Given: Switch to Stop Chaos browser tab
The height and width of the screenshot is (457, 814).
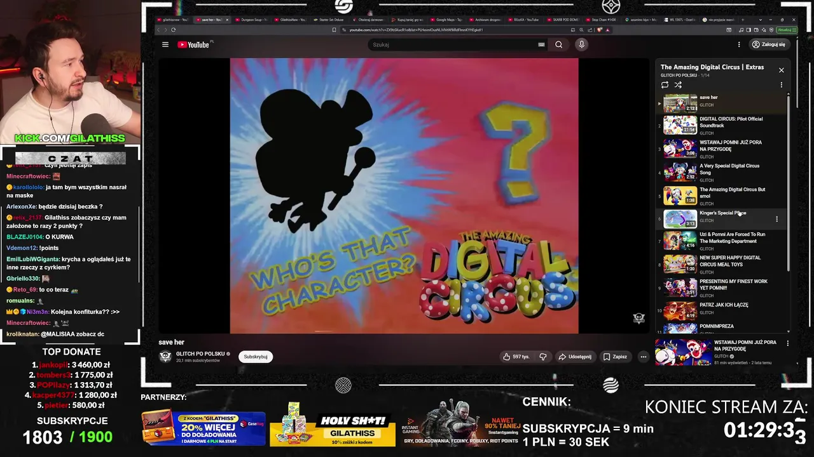Looking at the screenshot, I should click(x=602, y=20).
